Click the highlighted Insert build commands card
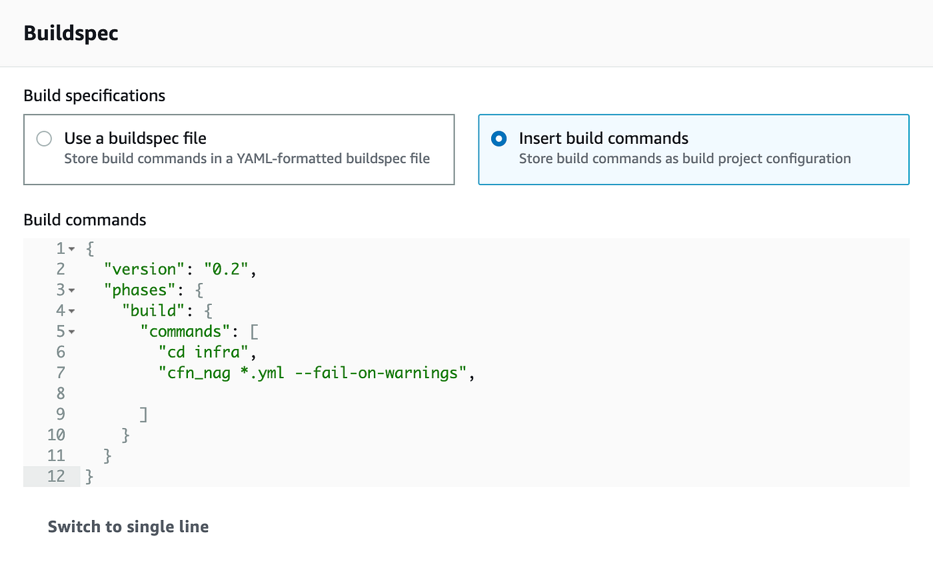The height and width of the screenshot is (566, 933). pos(693,148)
